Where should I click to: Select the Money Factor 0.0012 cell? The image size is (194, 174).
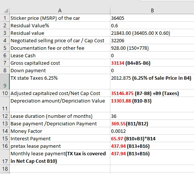point(152,131)
